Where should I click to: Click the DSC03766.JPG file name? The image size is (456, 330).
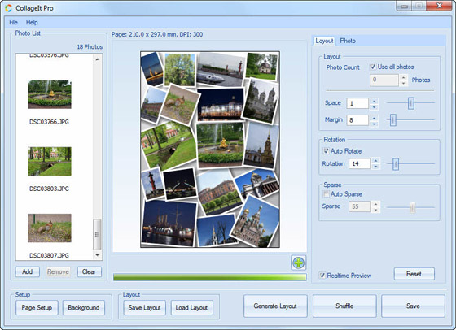coord(49,122)
